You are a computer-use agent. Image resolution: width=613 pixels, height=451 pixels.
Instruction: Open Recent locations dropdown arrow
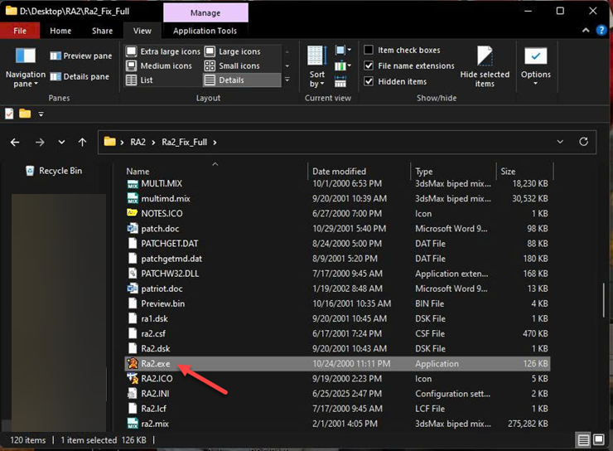pyautogui.click(x=61, y=143)
